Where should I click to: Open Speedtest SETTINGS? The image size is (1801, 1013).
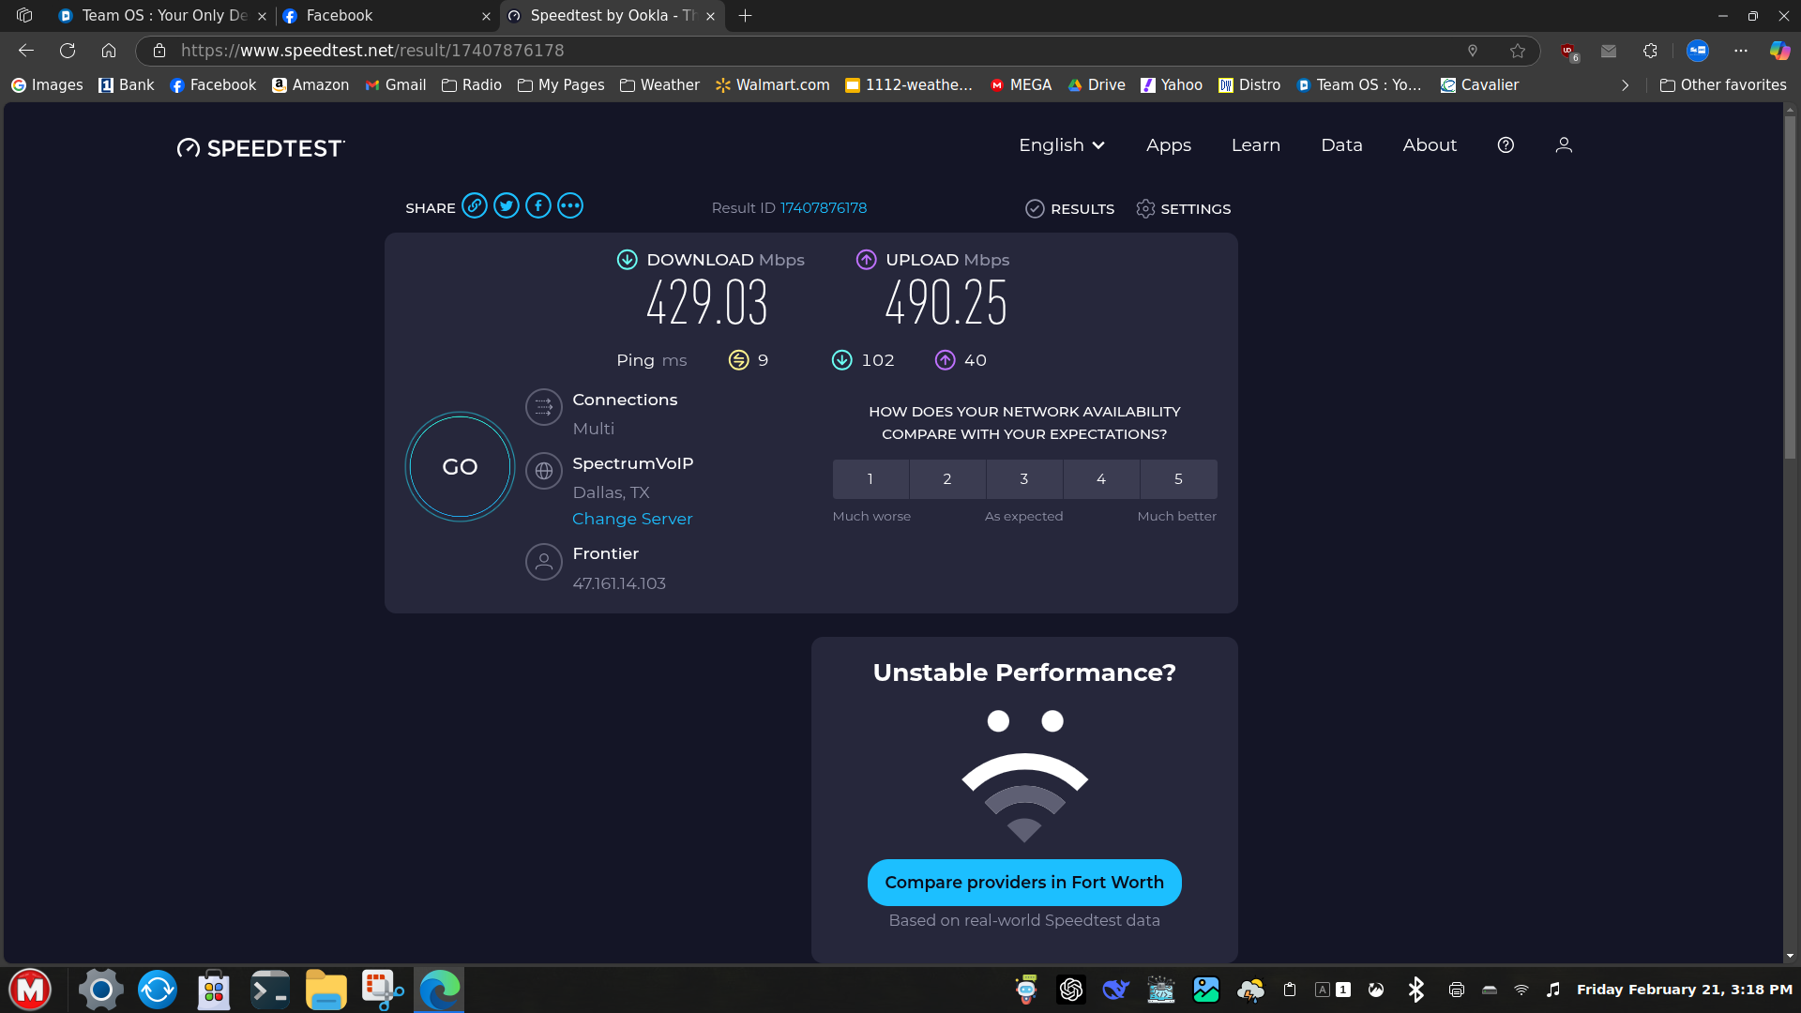1184,208
